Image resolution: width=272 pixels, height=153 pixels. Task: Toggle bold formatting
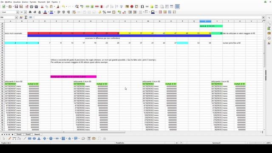click(30, 12)
